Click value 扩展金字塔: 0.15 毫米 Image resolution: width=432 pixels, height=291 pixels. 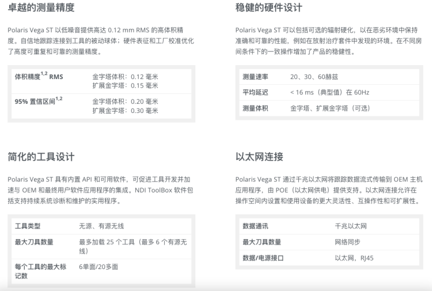(x=125, y=86)
